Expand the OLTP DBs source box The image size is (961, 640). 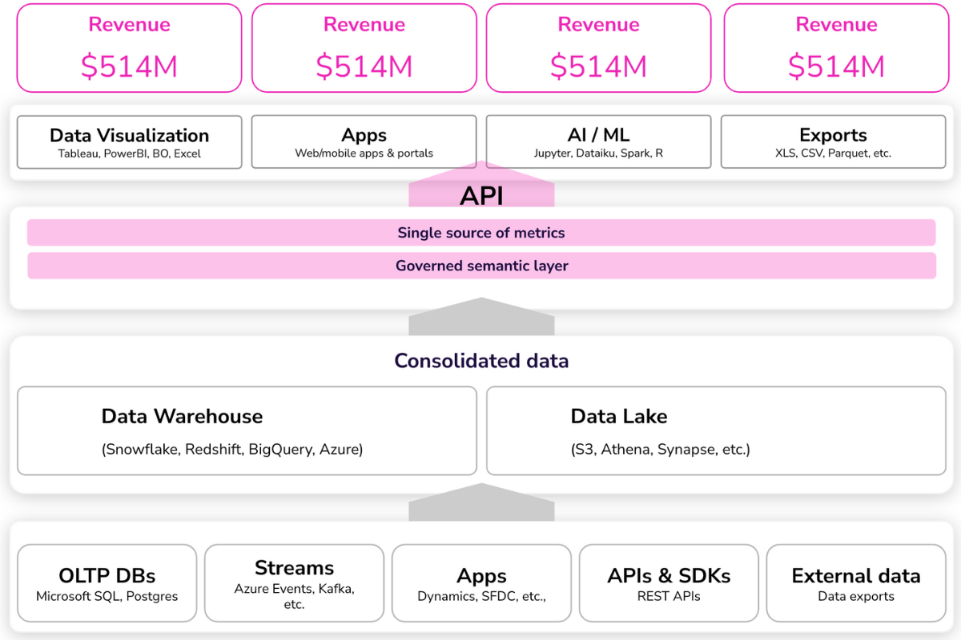pyautogui.click(x=107, y=582)
